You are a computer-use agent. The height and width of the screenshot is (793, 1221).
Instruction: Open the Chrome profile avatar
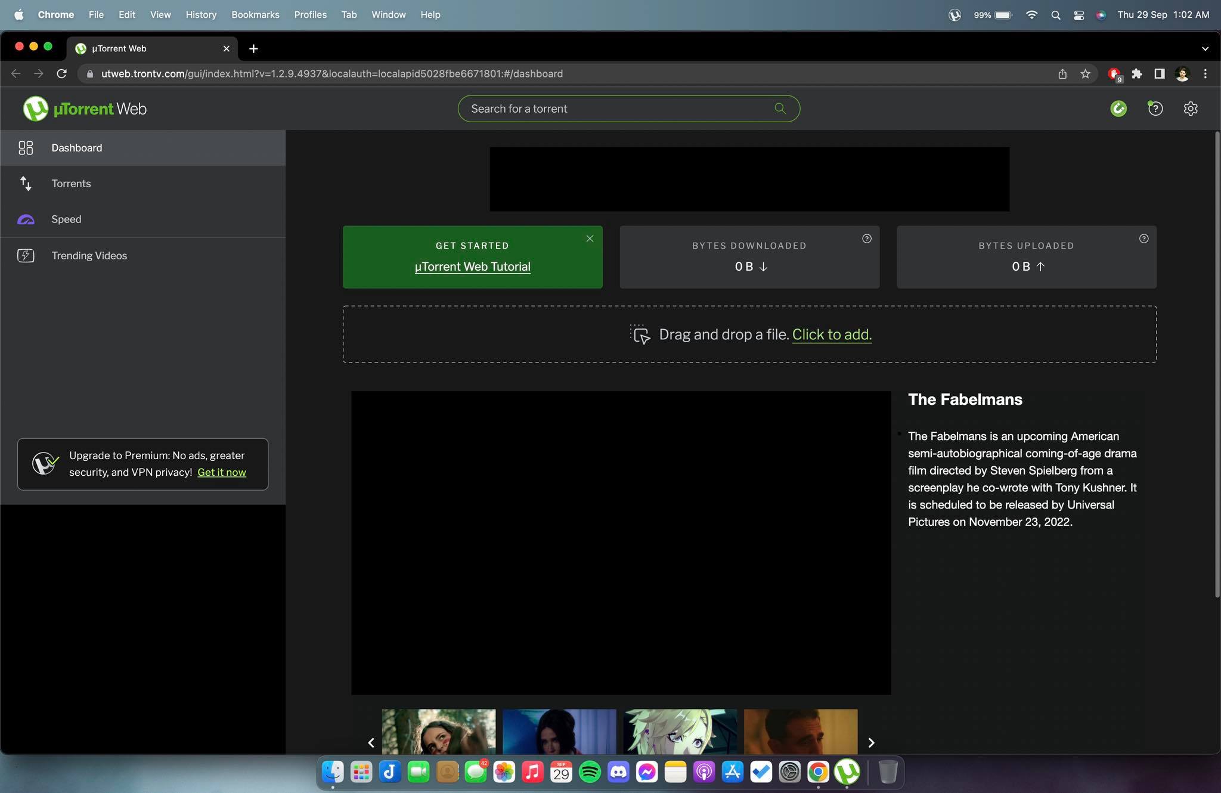1183,73
